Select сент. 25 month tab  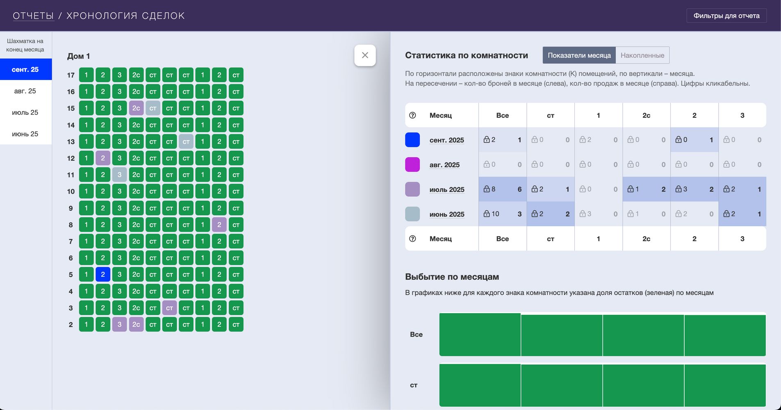pos(25,69)
